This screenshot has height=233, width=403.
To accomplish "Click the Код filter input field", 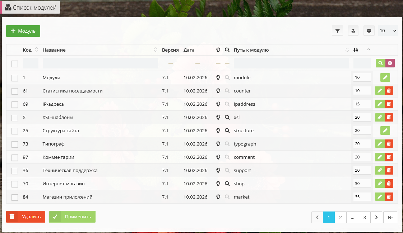I will 31,63.
